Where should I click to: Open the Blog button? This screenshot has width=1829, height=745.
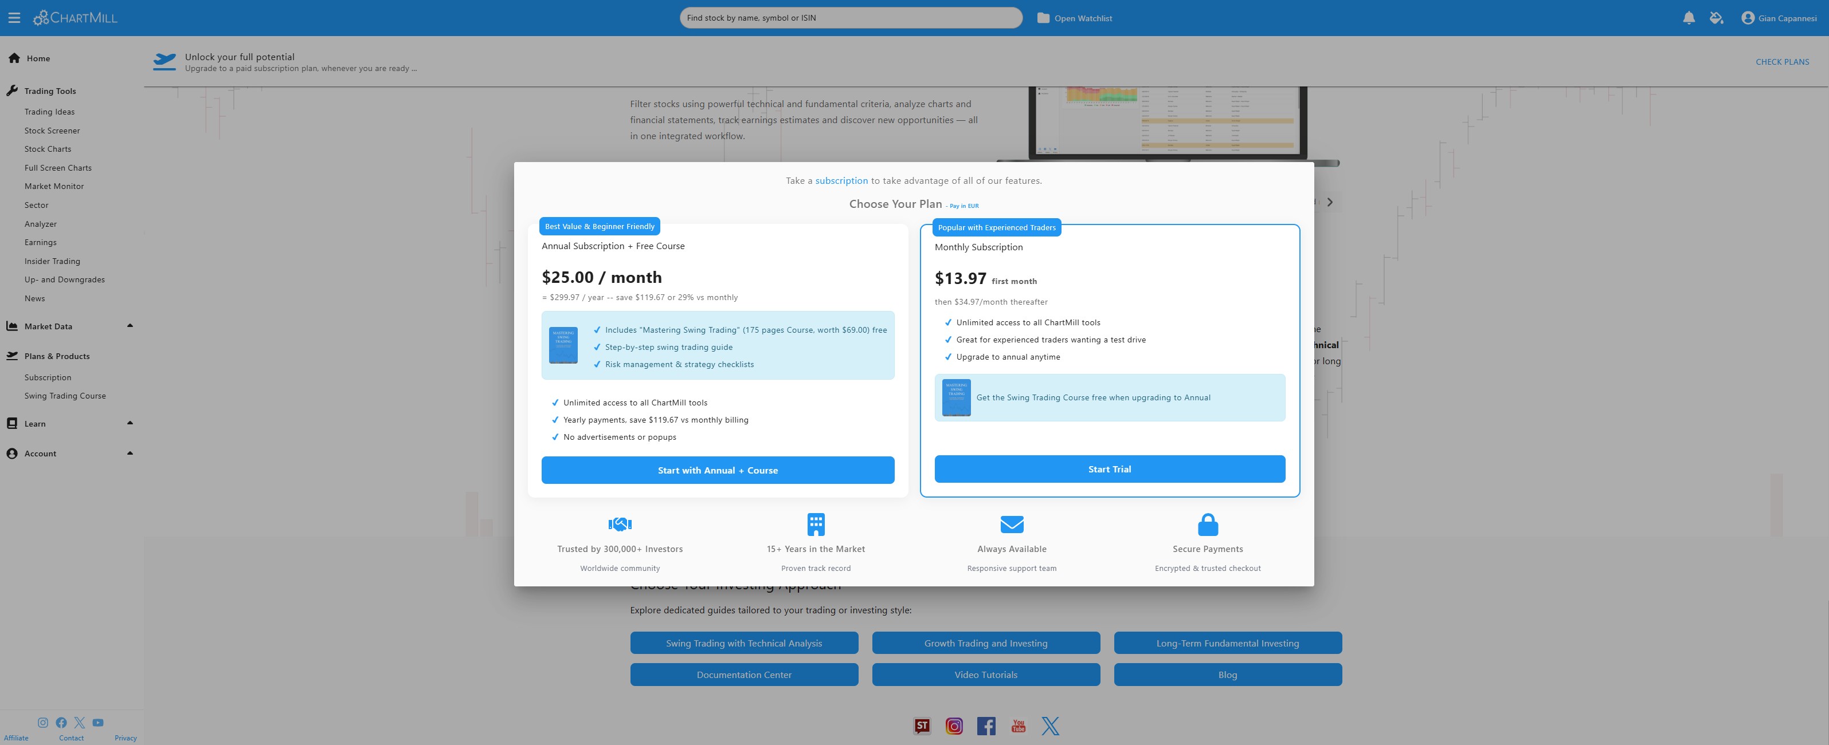click(x=1228, y=675)
